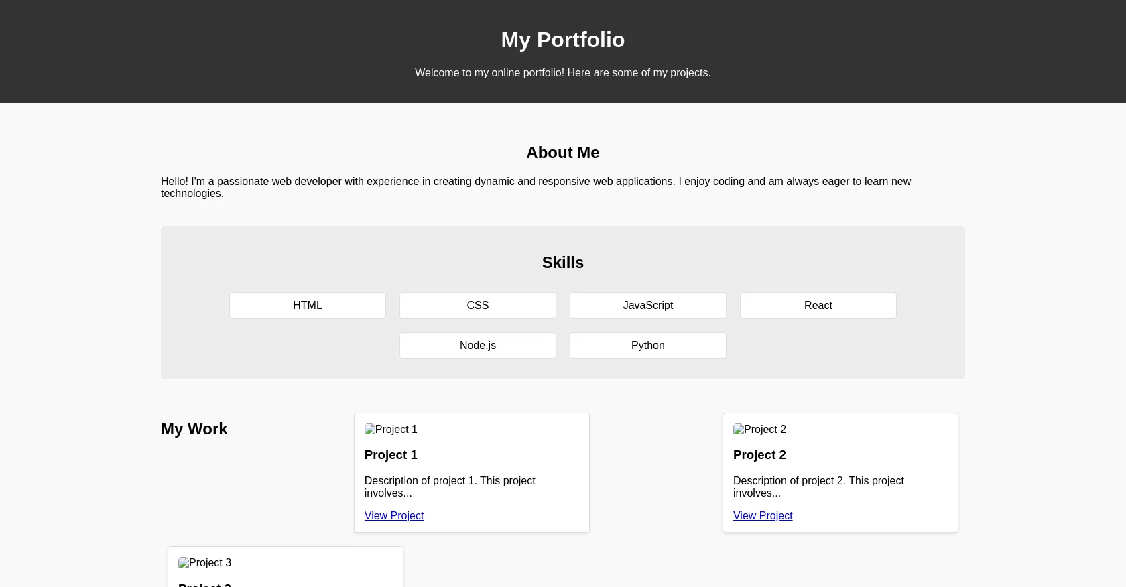Click the My Work section heading
This screenshot has height=587, width=1126.
pyautogui.click(x=194, y=429)
